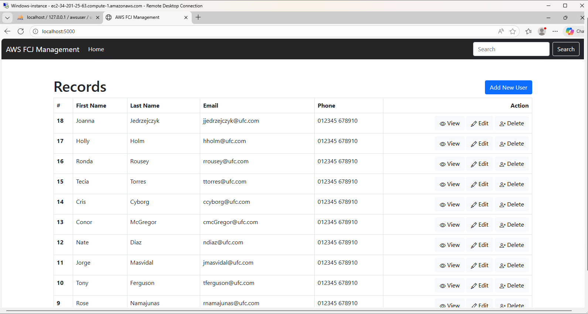Open the Home navbar link
This screenshot has width=588, height=314.
[96, 49]
